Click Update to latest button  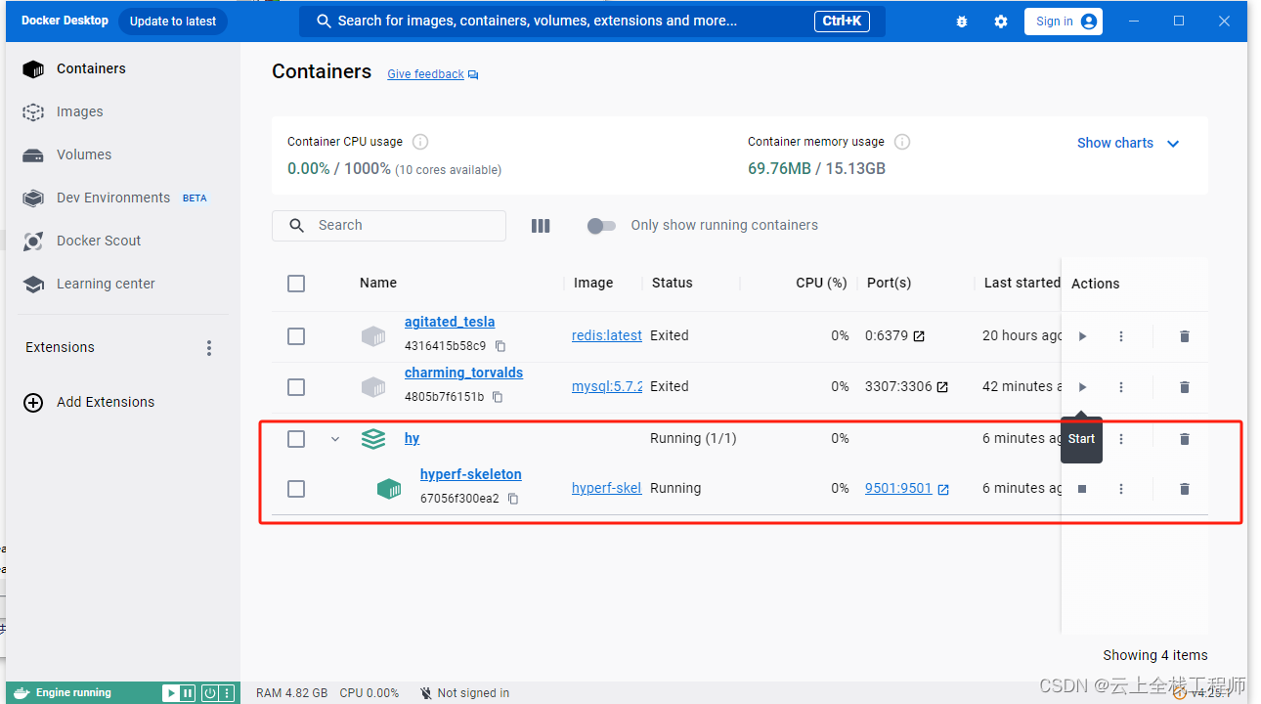(x=173, y=22)
